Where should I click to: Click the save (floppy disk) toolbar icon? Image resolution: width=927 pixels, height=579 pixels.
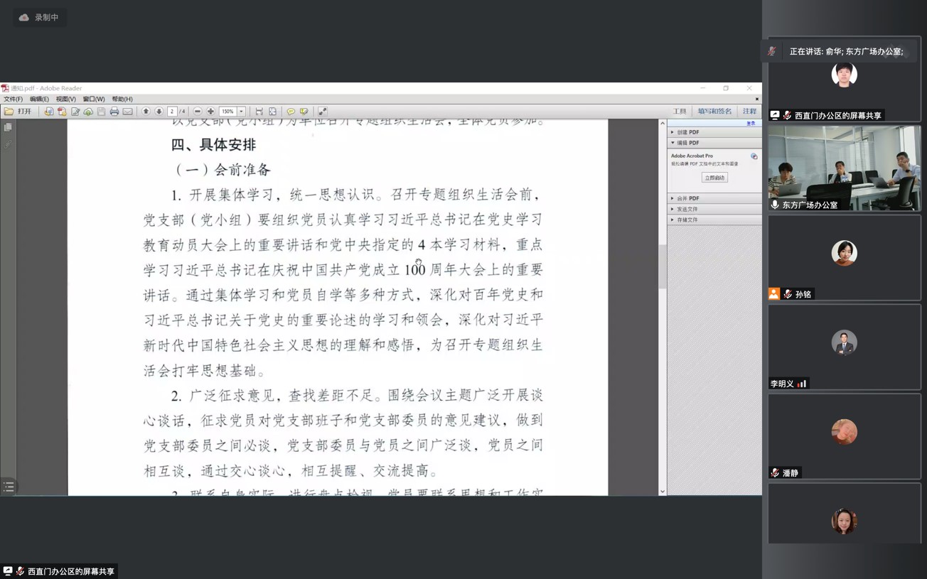(102, 112)
